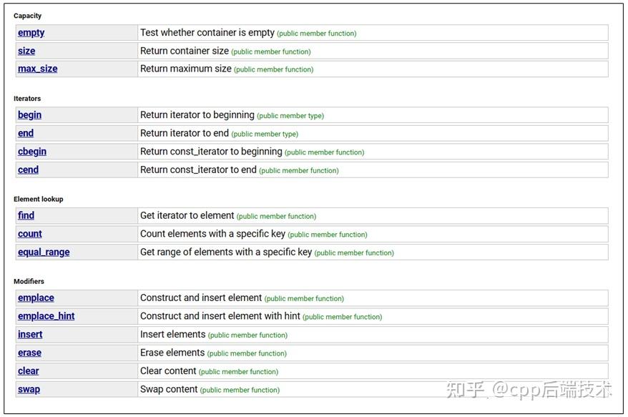The image size is (628, 417).
Task: Click the "Construct and insert element with hint" text
Action: click(220, 316)
